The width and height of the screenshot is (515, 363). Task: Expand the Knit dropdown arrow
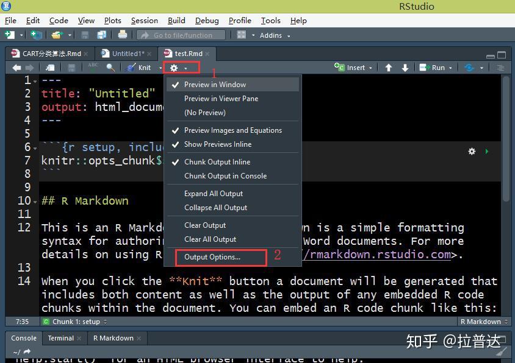[160, 68]
